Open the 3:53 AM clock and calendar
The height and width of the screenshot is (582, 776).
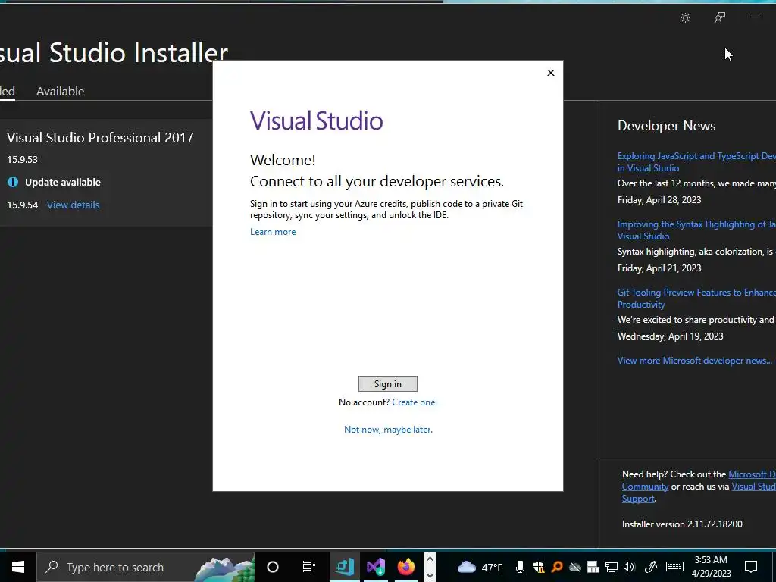pos(711,567)
